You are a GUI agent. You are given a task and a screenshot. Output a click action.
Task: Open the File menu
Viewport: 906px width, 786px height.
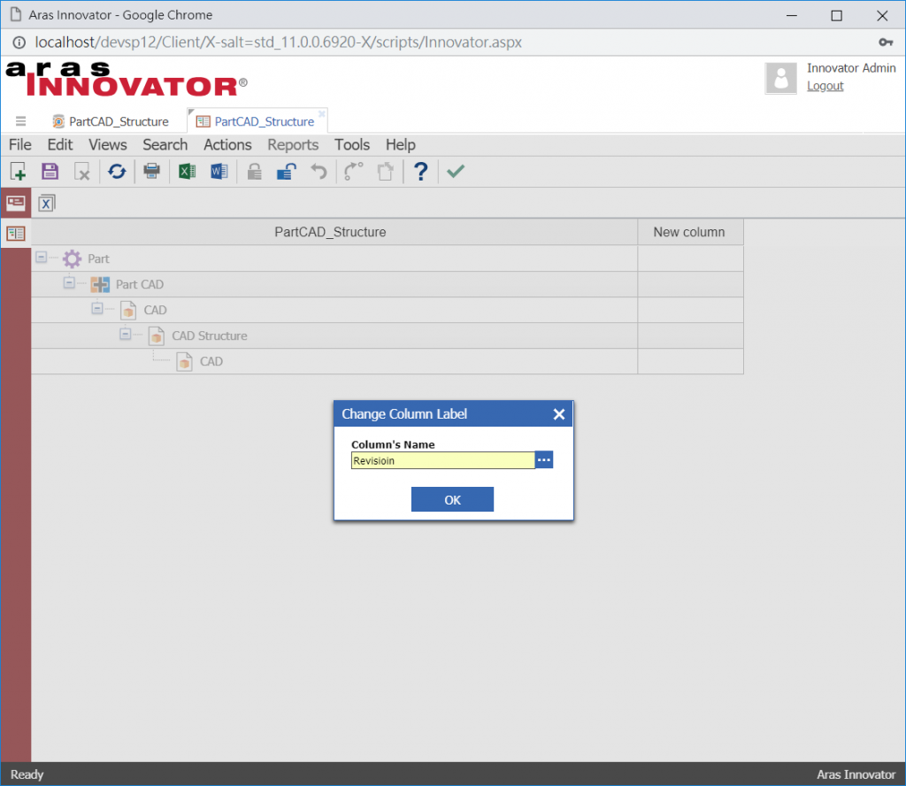pyautogui.click(x=20, y=144)
